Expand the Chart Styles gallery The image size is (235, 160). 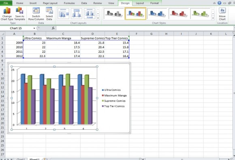click(213, 18)
